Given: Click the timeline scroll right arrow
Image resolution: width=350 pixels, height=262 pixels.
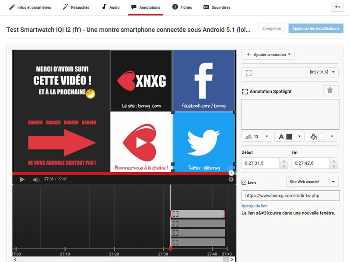Looking at the screenshot, I should tap(232, 259).
